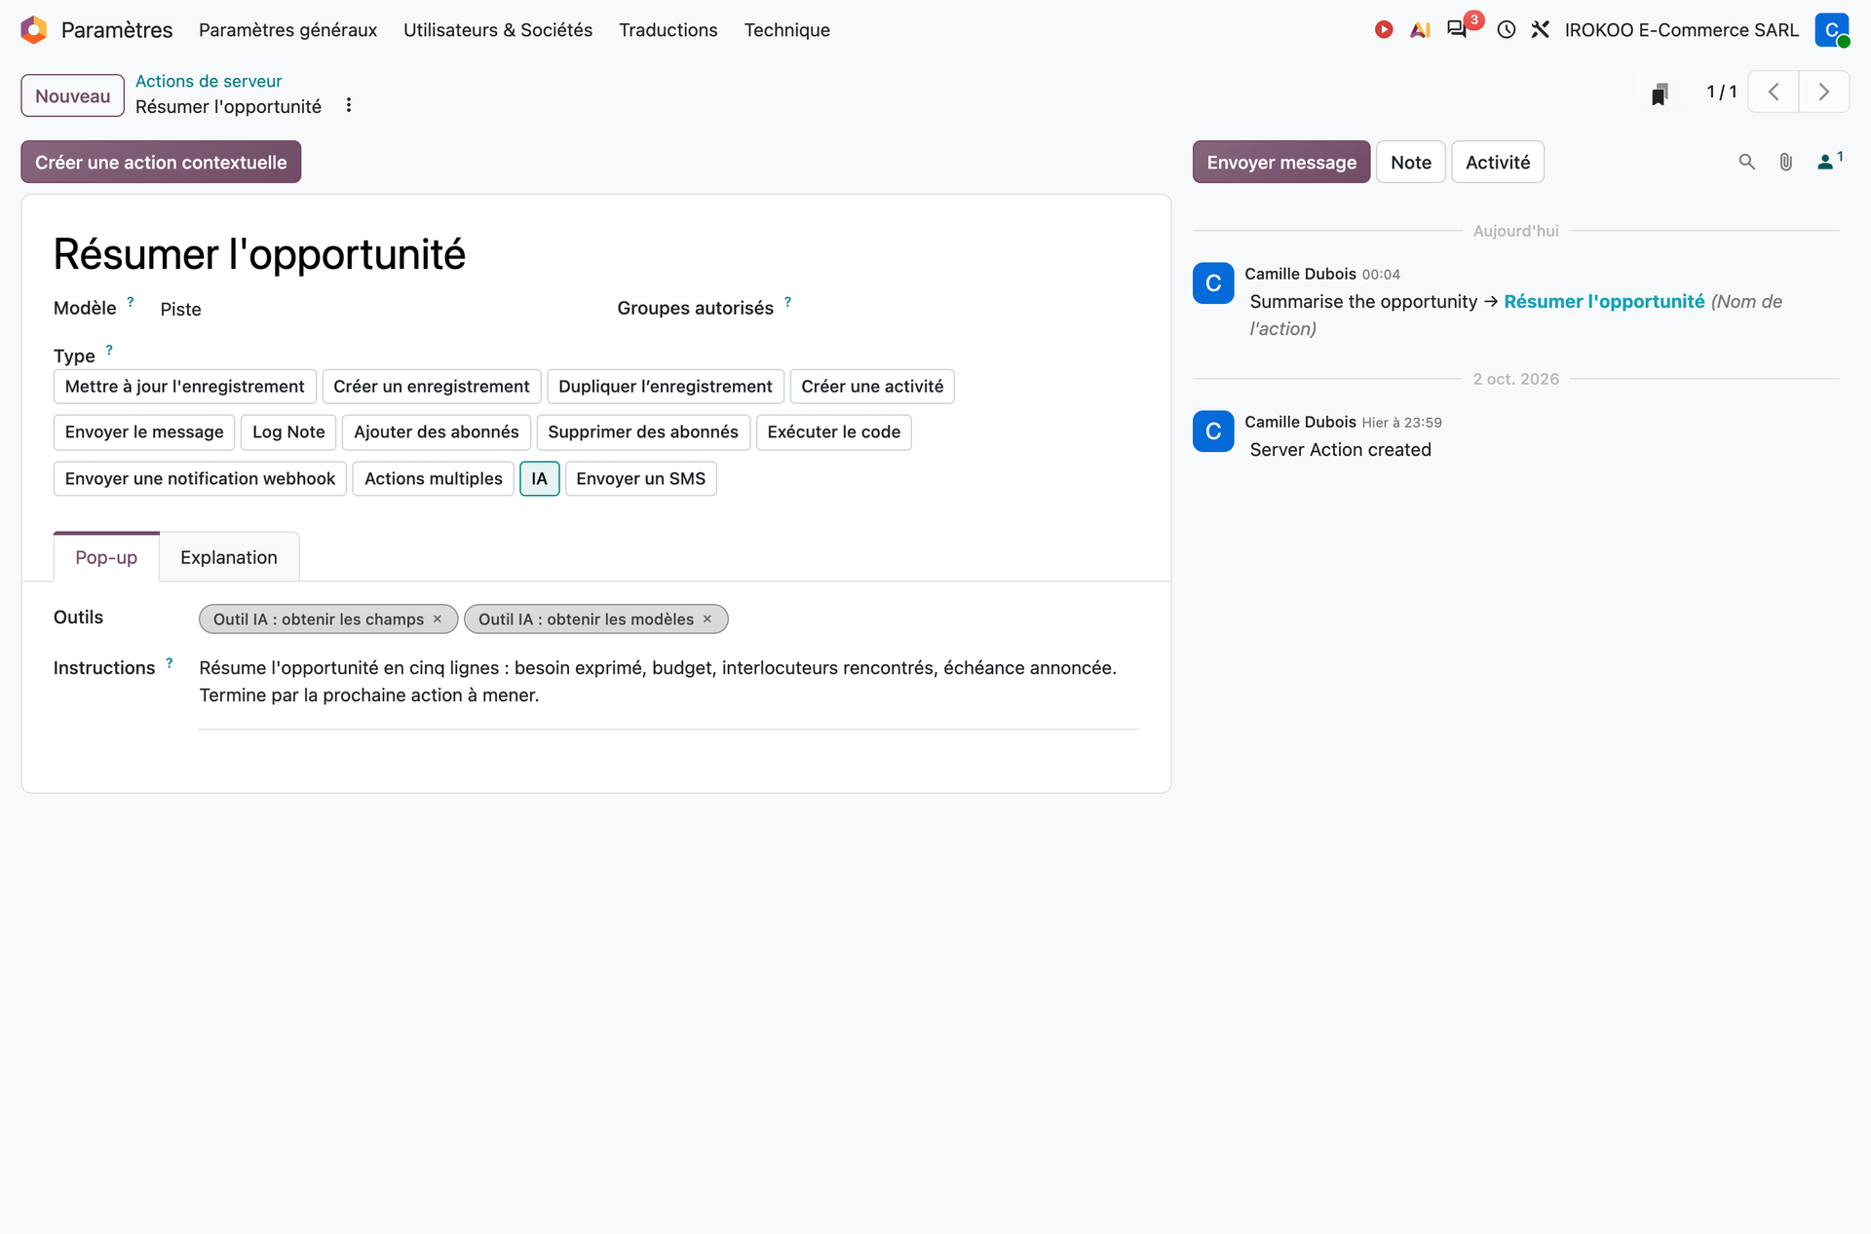Click 'Créer une action contextuelle' button

point(161,162)
